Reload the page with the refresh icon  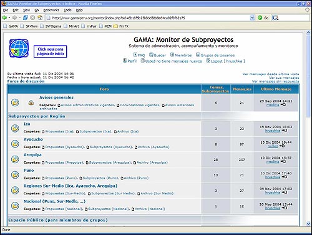point(25,17)
